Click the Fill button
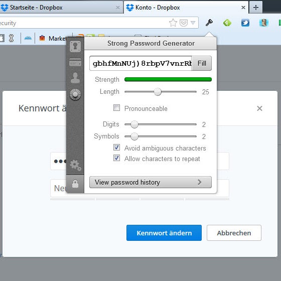This screenshot has width=281, height=281. (202, 63)
